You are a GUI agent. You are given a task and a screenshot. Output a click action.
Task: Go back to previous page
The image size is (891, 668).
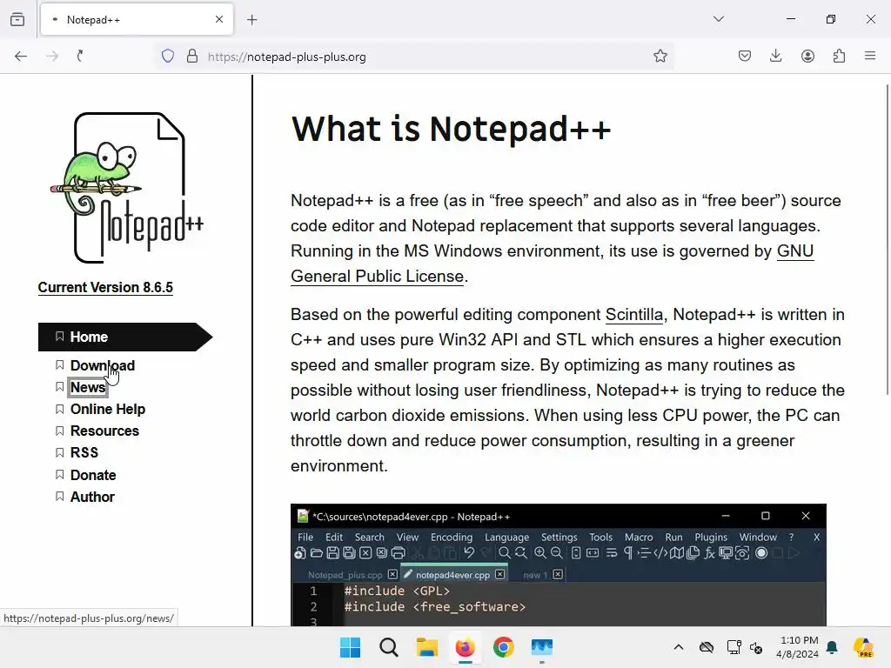point(21,56)
